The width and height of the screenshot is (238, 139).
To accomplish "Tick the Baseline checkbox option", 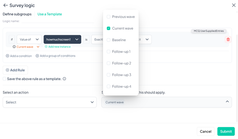I will (x=108, y=40).
